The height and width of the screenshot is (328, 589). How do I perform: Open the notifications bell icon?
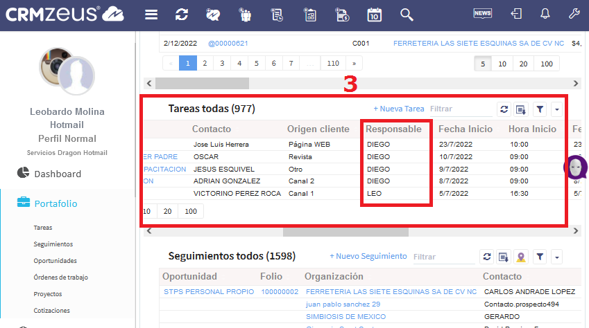545,14
